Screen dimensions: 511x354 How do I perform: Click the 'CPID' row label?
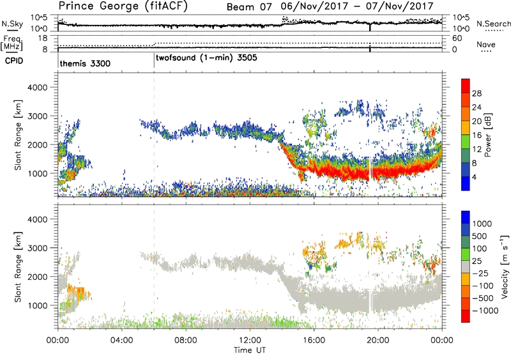(x=14, y=61)
